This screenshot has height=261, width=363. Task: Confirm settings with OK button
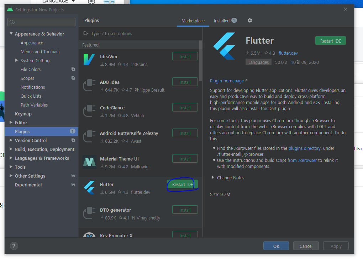pyautogui.click(x=276, y=246)
